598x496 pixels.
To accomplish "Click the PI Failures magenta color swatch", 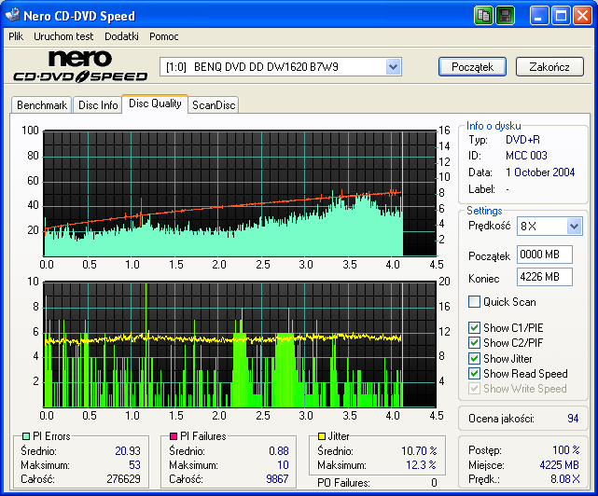I will click(x=174, y=436).
